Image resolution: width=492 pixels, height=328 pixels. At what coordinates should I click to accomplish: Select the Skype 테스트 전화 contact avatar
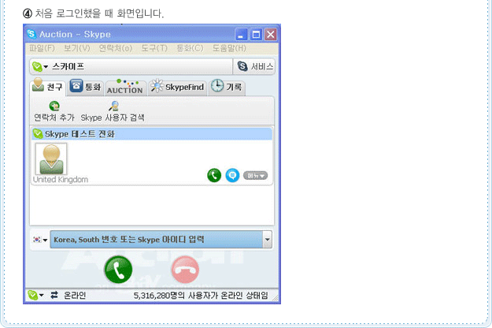point(51,158)
